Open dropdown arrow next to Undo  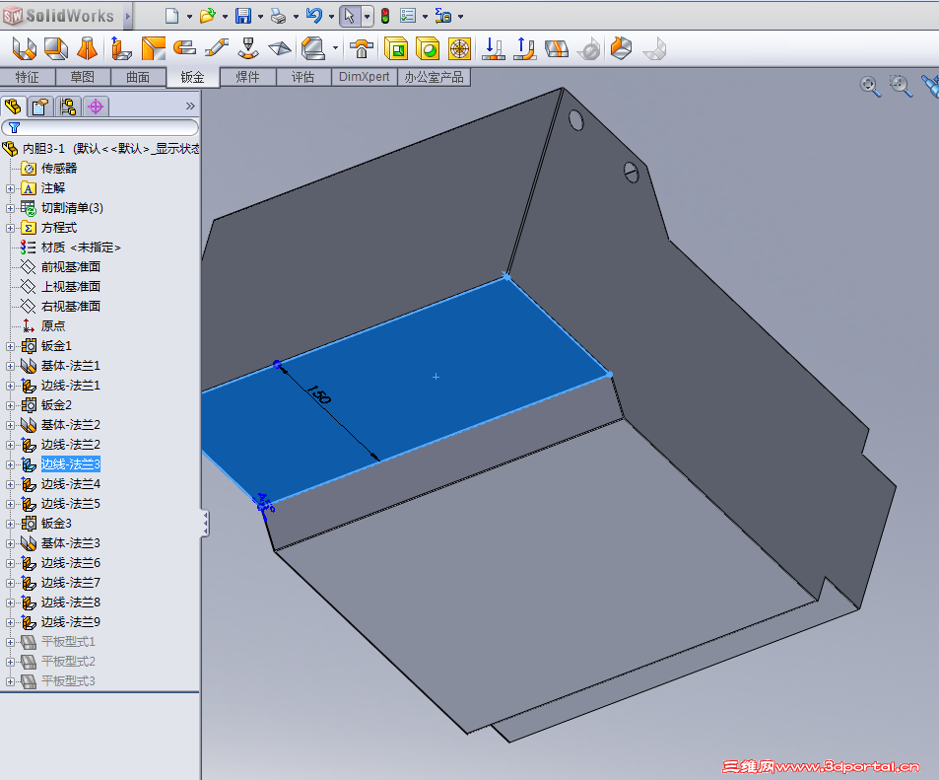tap(331, 16)
